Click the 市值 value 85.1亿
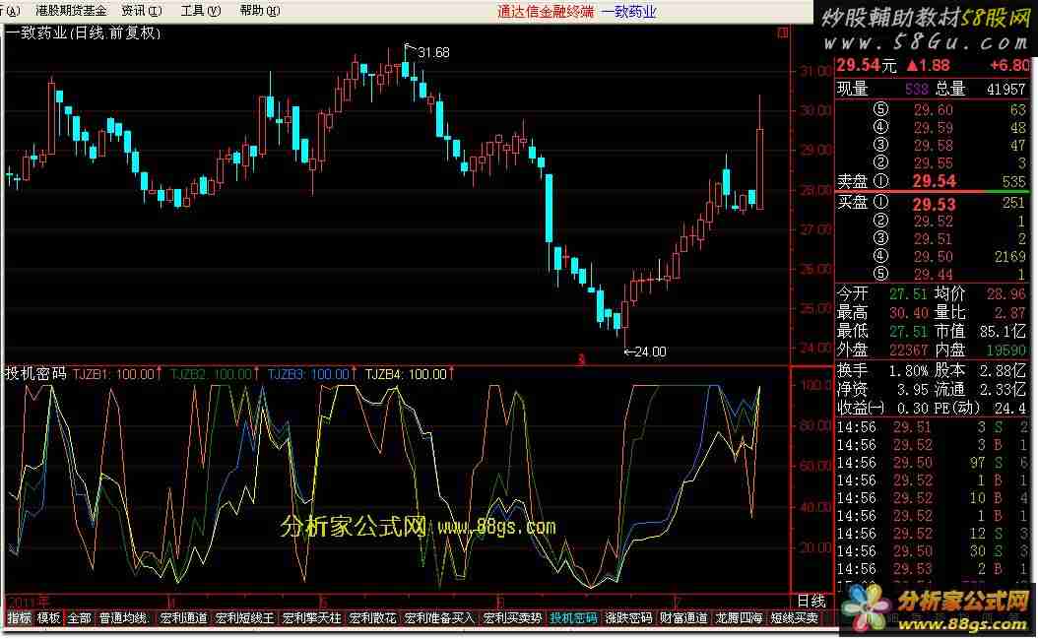 tap(1003, 331)
